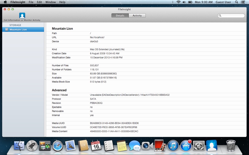Click Size value 83.89 GB
The height and width of the screenshot is (155, 249).
point(103,74)
